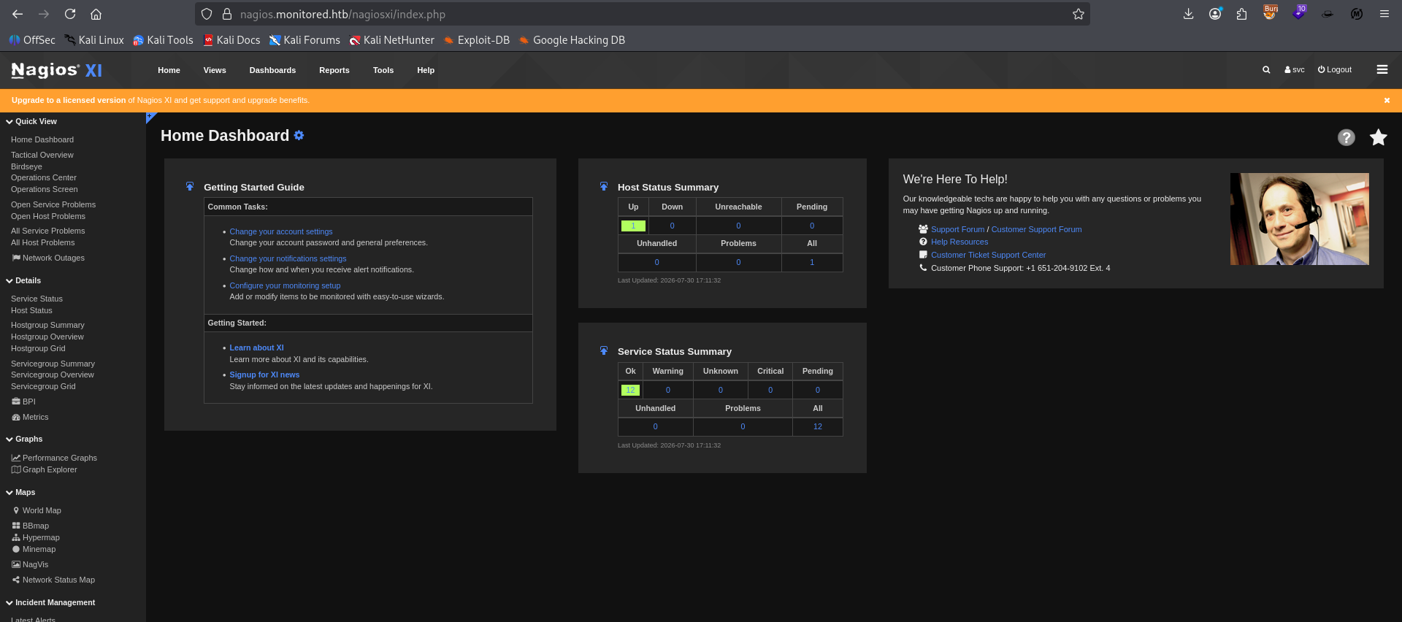The height and width of the screenshot is (622, 1402).
Task: Log out using the Logout link
Action: (x=1335, y=70)
